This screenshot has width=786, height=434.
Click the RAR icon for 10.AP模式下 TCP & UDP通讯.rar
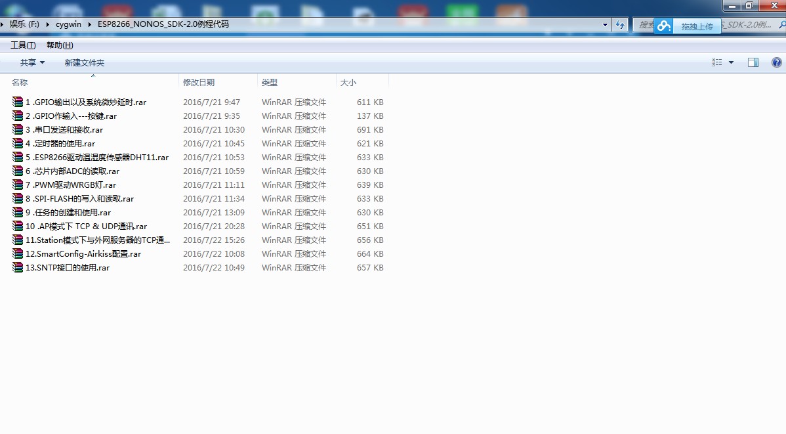coord(18,227)
